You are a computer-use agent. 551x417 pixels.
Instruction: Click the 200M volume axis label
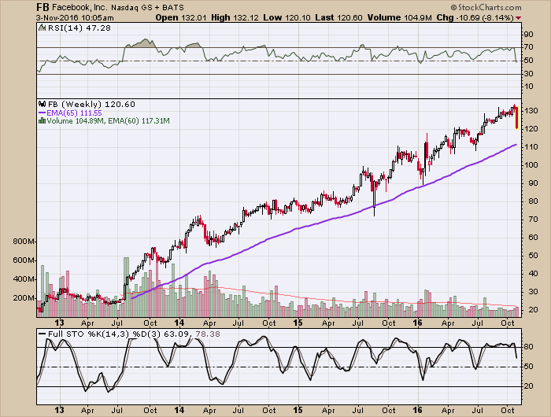click(24, 298)
